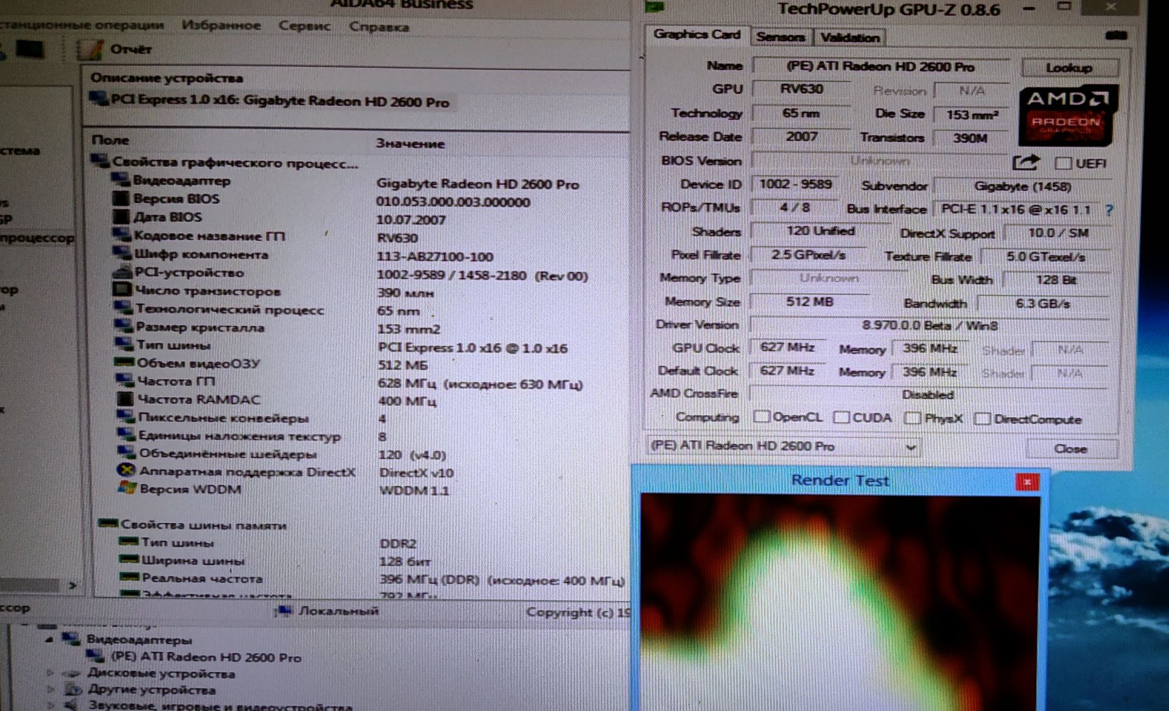Viewport: 1169px width, 711px height.
Task: Expand Звуковые, игровые и видеоустройства node
Action: tap(52, 706)
